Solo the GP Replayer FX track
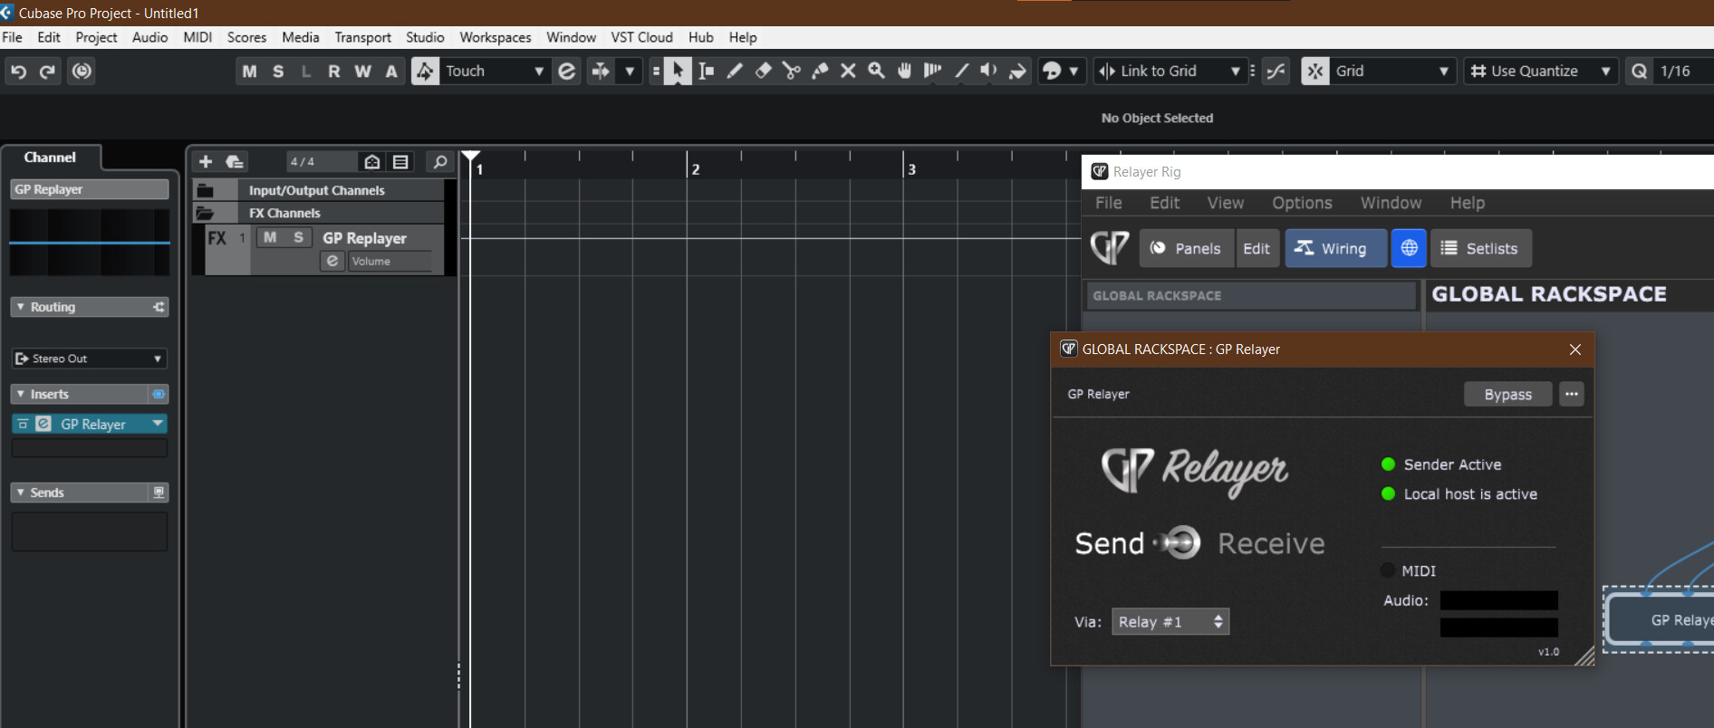The height and width of the screenshot is (728, 1714). coord(298,237)
